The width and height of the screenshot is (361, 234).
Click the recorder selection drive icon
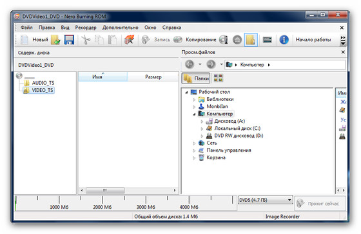(267, 40)
